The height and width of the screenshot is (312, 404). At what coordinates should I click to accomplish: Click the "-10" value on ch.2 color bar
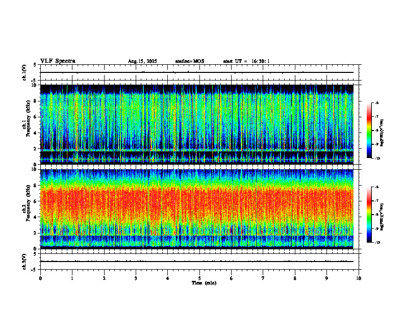click(x=377, y=243)
